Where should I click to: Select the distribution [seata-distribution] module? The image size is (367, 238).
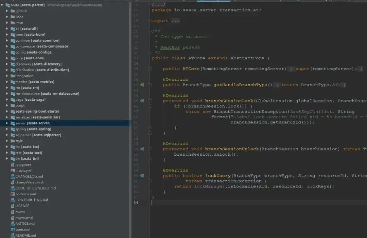coord(42,70)
